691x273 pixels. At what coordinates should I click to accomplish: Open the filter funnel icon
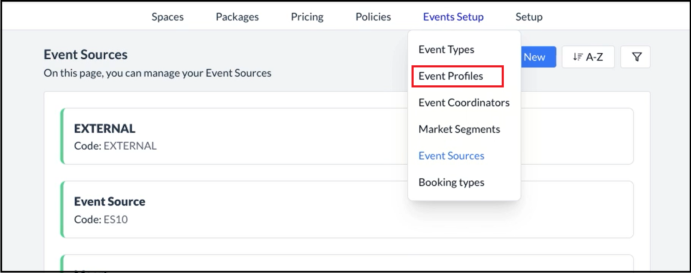pyautogui.click(x=636, y=57)
